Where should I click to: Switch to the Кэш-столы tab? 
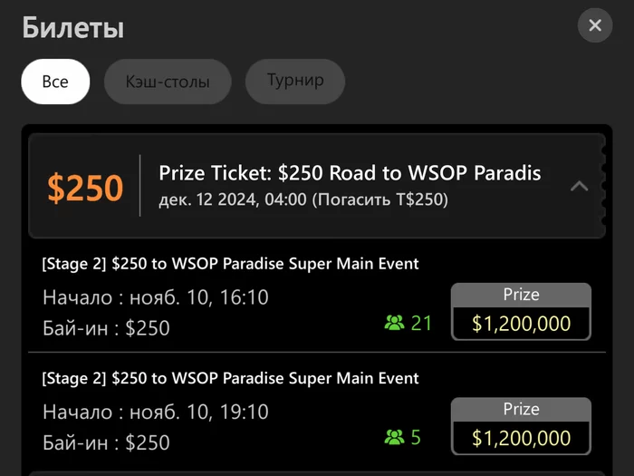[168, 82]
